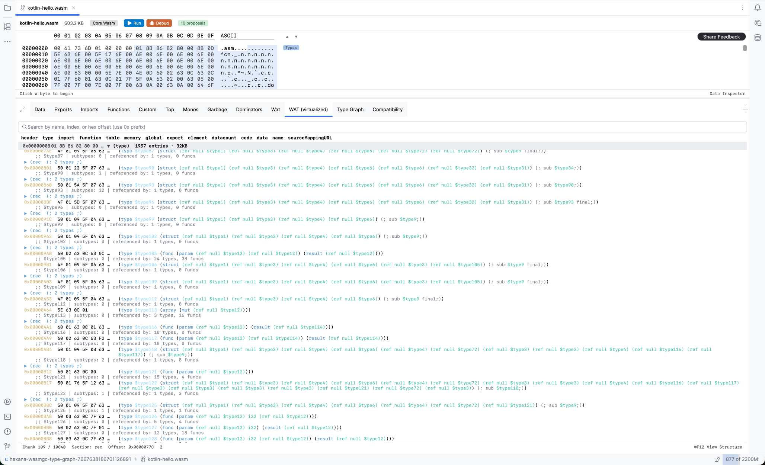The image size is (765, 465).
Task: Click the next match down arrow
Action: tap(296, 37)
